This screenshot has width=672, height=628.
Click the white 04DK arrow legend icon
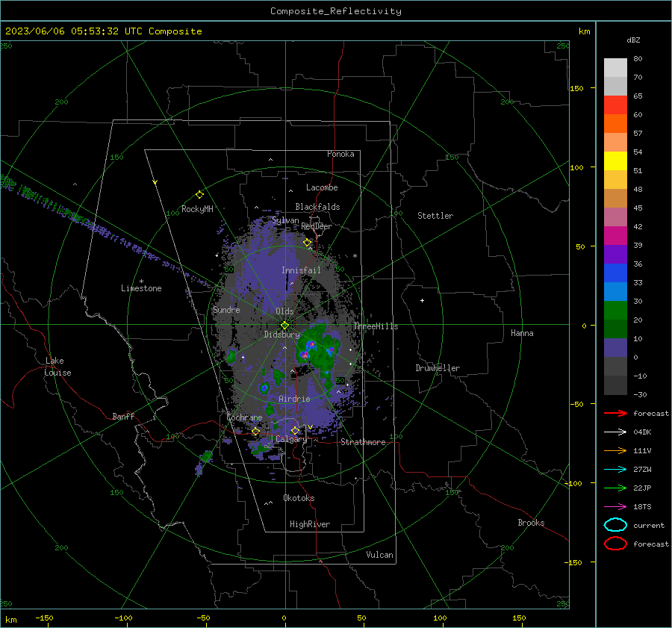pos(615,432)
